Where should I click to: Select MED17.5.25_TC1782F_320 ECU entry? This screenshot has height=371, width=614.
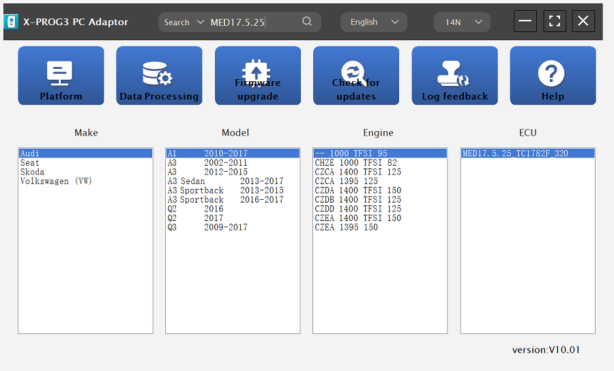[x=515, y=153]
